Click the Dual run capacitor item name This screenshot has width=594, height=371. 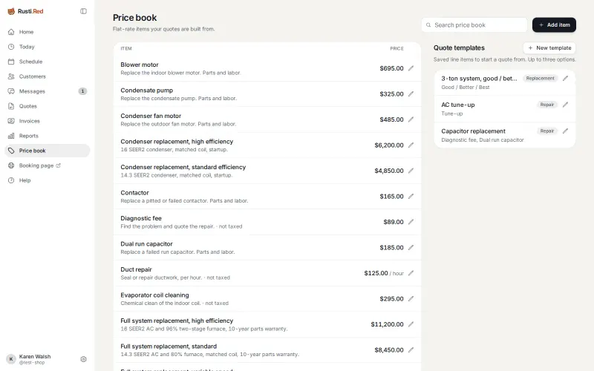coord(146,244)
